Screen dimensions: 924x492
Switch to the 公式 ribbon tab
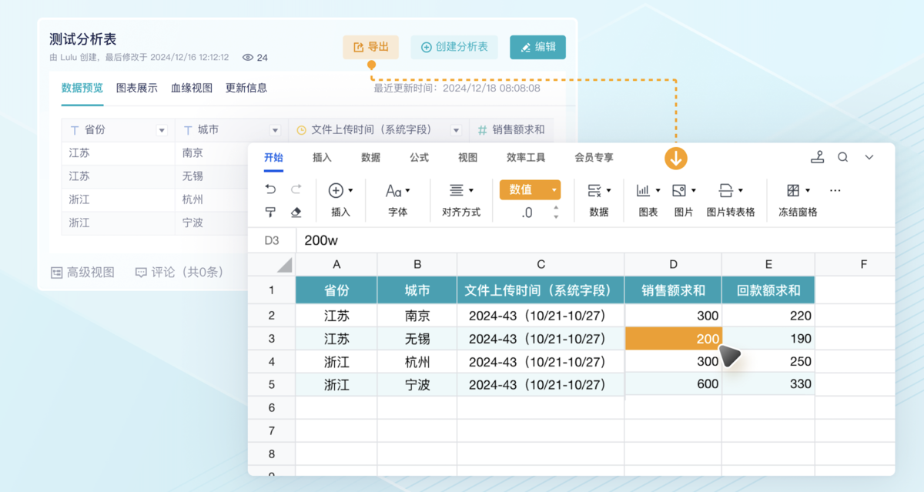[419, 157]
